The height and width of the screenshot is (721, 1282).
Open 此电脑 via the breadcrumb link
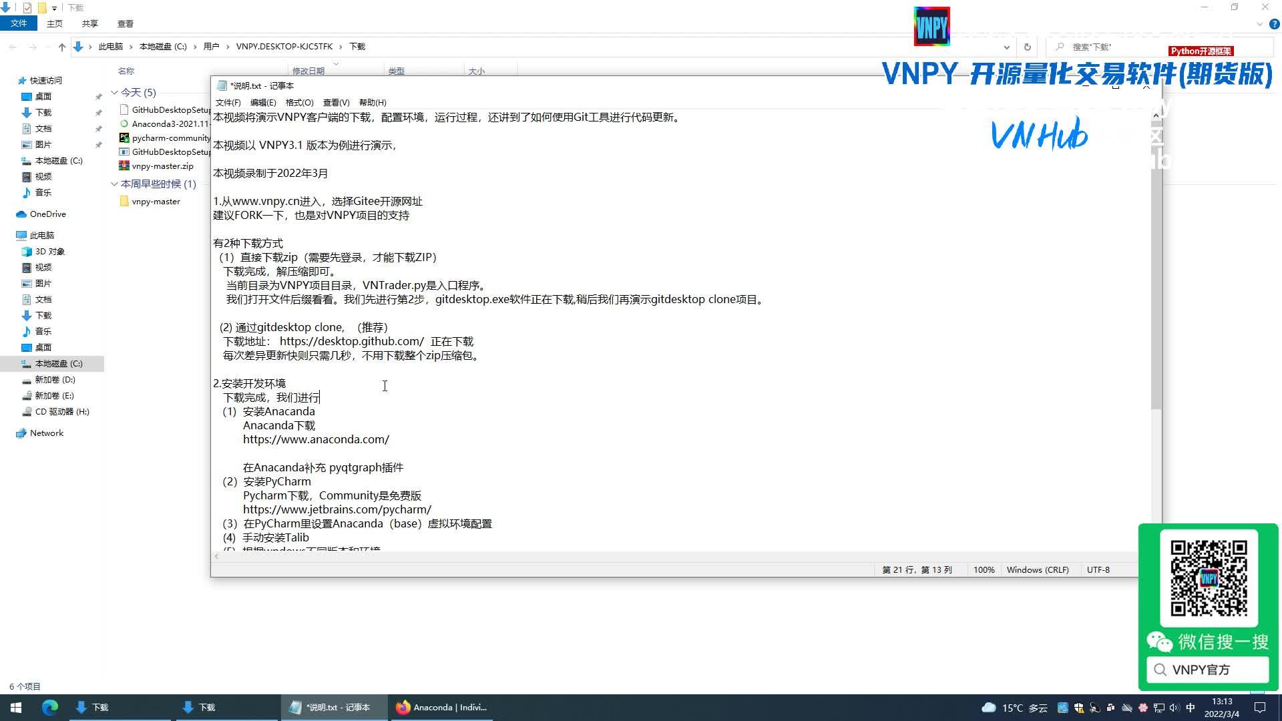(x=110, y=46)
